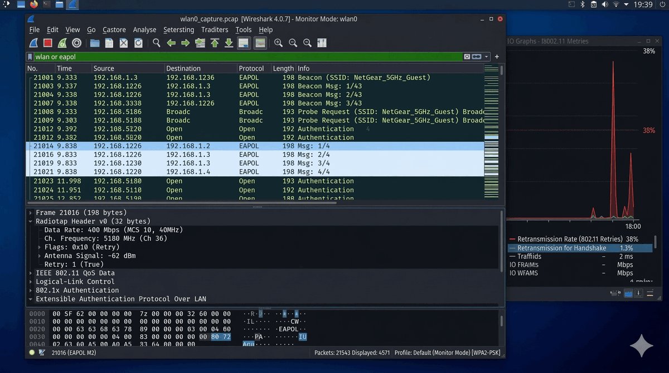Click the blue shark fin start capture icon
This screenshot has width=669, height=373.
tap(33, 43)
